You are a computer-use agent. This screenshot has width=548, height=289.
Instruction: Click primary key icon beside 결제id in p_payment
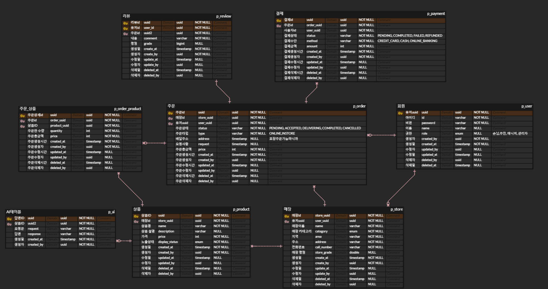tap(278, 20)
